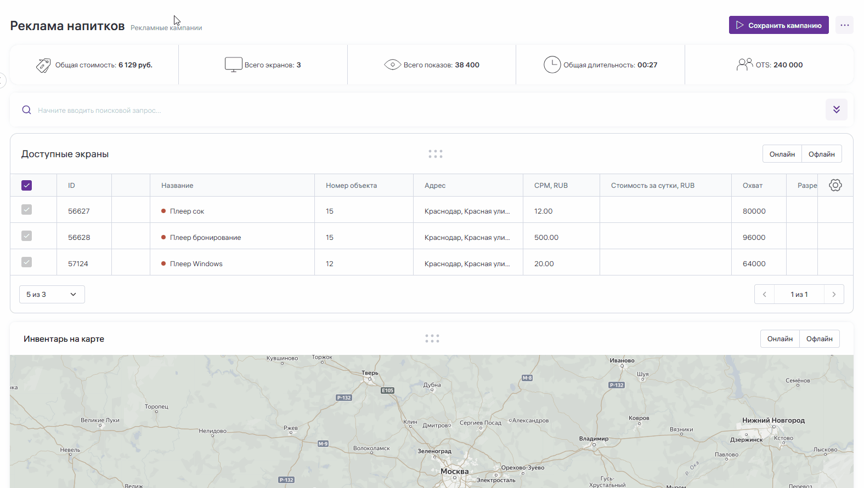Viewport: 864px width, 488px height.
Task: Toggle the select-all checkbox in table header
Action: 27,185
